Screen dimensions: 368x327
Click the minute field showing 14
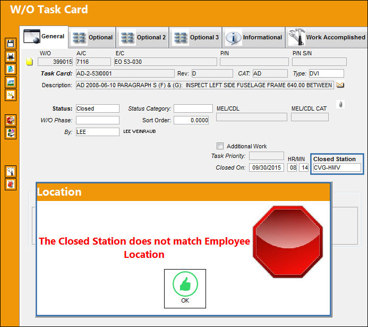click(304, 167)
